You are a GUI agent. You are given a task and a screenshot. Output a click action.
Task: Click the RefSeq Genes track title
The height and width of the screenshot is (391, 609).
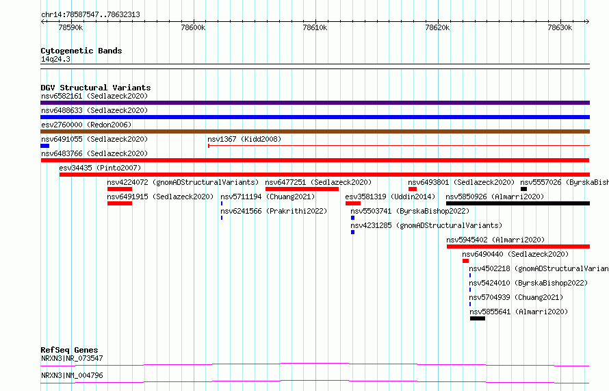pyautogui.click(x=69, y=350)
